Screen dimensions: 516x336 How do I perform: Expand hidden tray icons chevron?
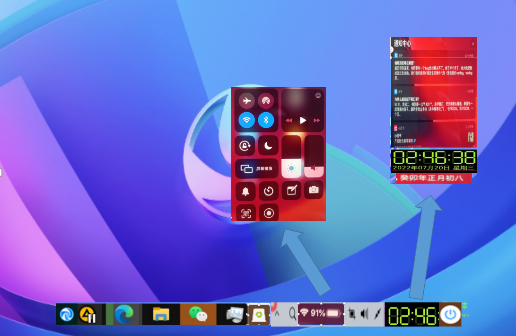point(277,313)
